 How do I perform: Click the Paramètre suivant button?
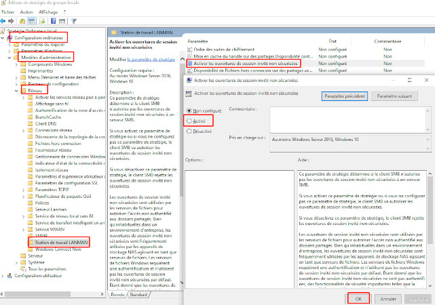tap(394, 96)
